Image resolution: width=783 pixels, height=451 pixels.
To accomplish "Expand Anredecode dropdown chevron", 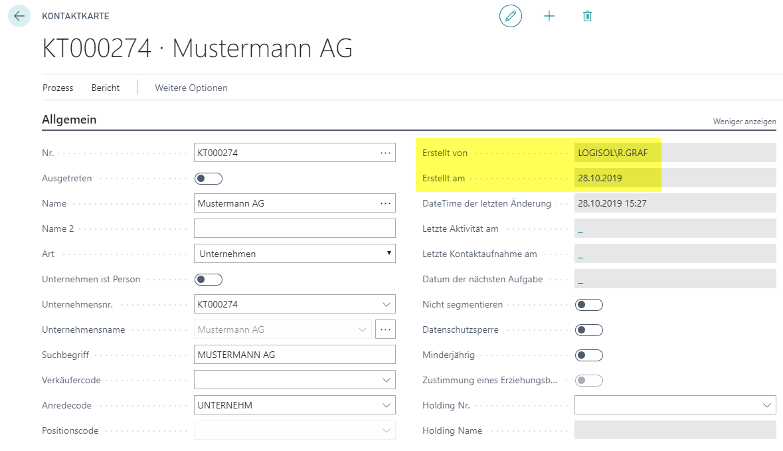I will point(386,405).
